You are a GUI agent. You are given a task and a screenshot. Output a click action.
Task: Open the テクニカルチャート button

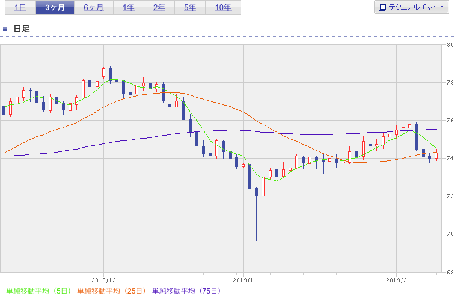(x=411, y=7)
